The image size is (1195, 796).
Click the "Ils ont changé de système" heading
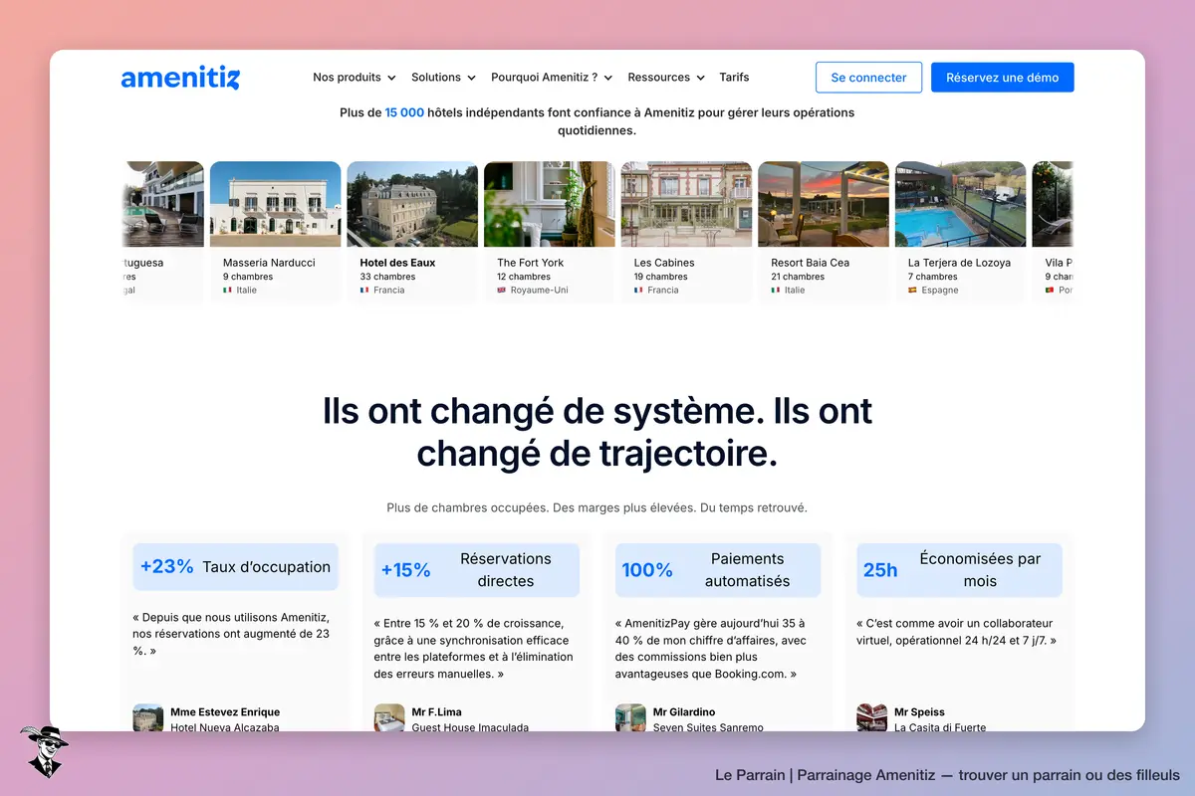pos(597,432)
